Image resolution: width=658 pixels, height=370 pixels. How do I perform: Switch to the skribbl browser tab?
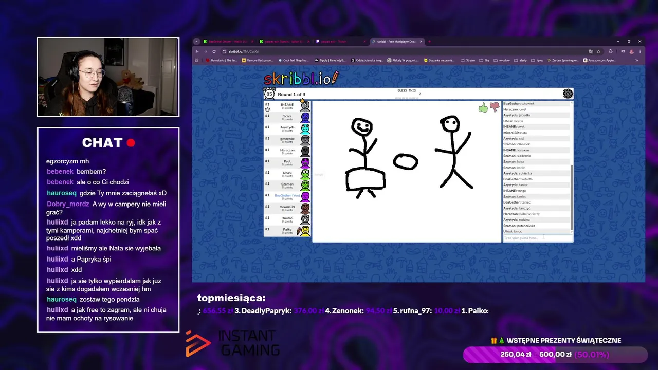397,42
